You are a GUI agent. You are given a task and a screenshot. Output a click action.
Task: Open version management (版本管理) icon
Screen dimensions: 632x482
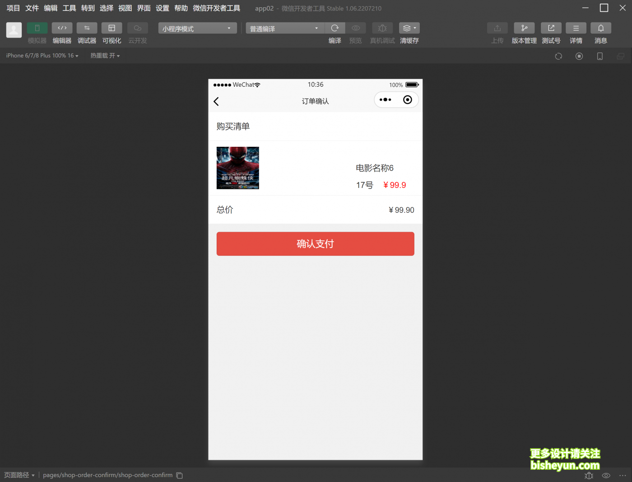tap(524, 28)
